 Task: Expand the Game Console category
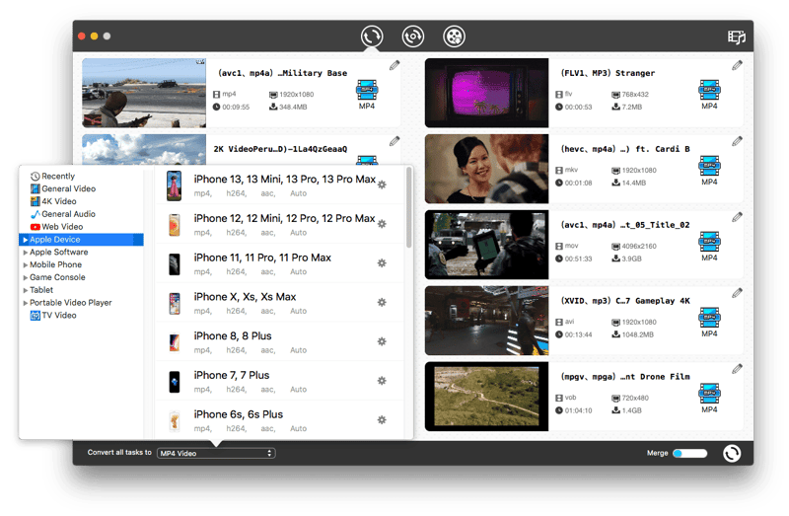(x=57, y=277)
